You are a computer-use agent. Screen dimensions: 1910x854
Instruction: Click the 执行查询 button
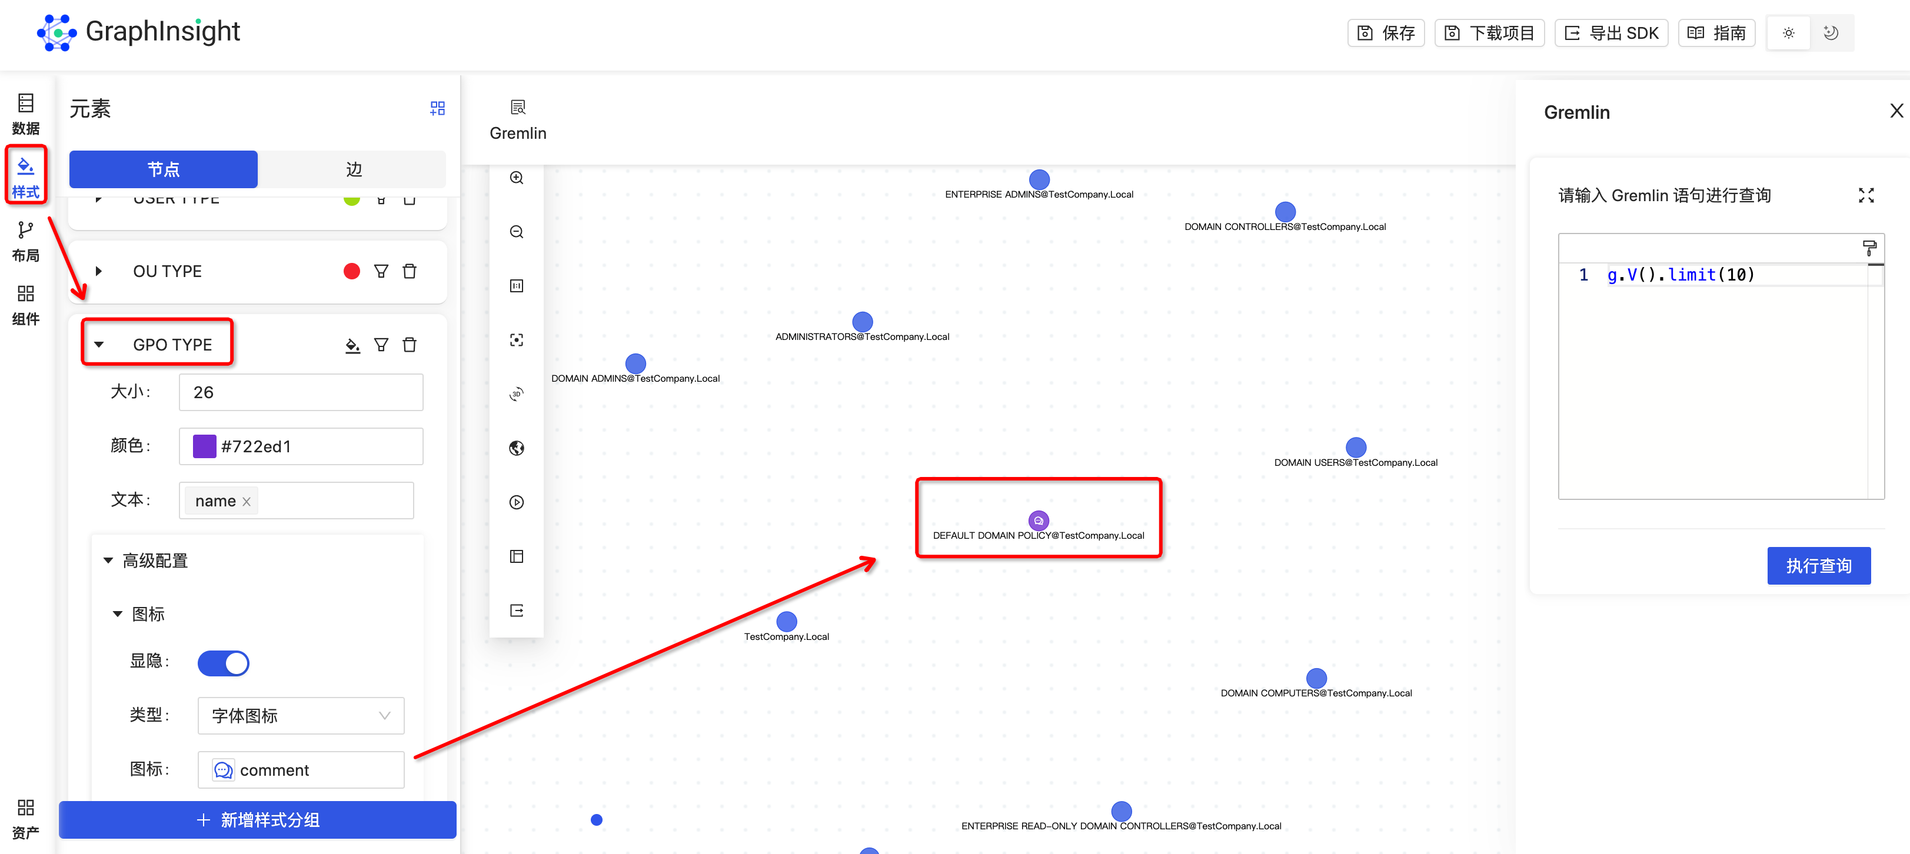(x=1818, y=566)
